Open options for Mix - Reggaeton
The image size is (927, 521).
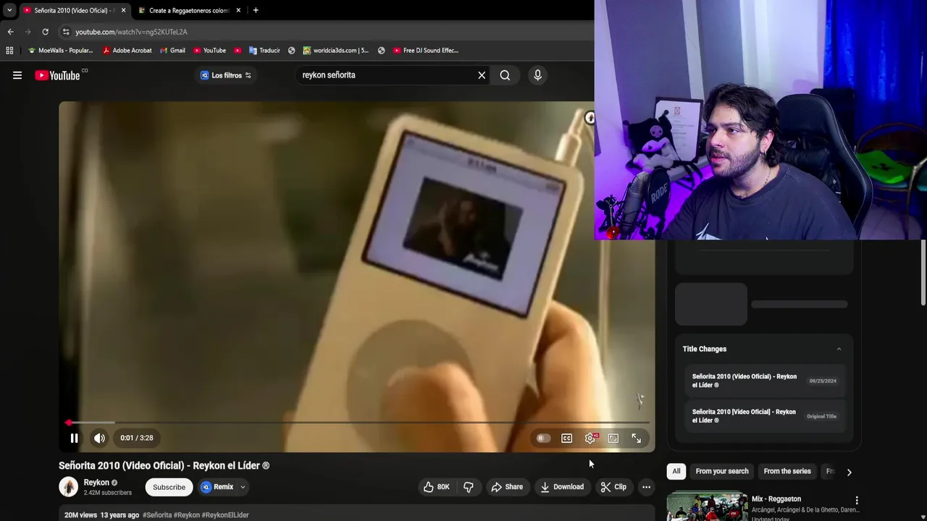pyautogui.click(x=857, y=500)
